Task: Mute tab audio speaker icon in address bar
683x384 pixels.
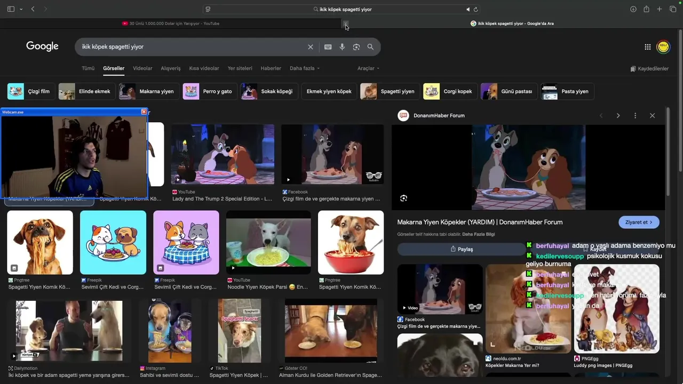Action: pos(468,9)
